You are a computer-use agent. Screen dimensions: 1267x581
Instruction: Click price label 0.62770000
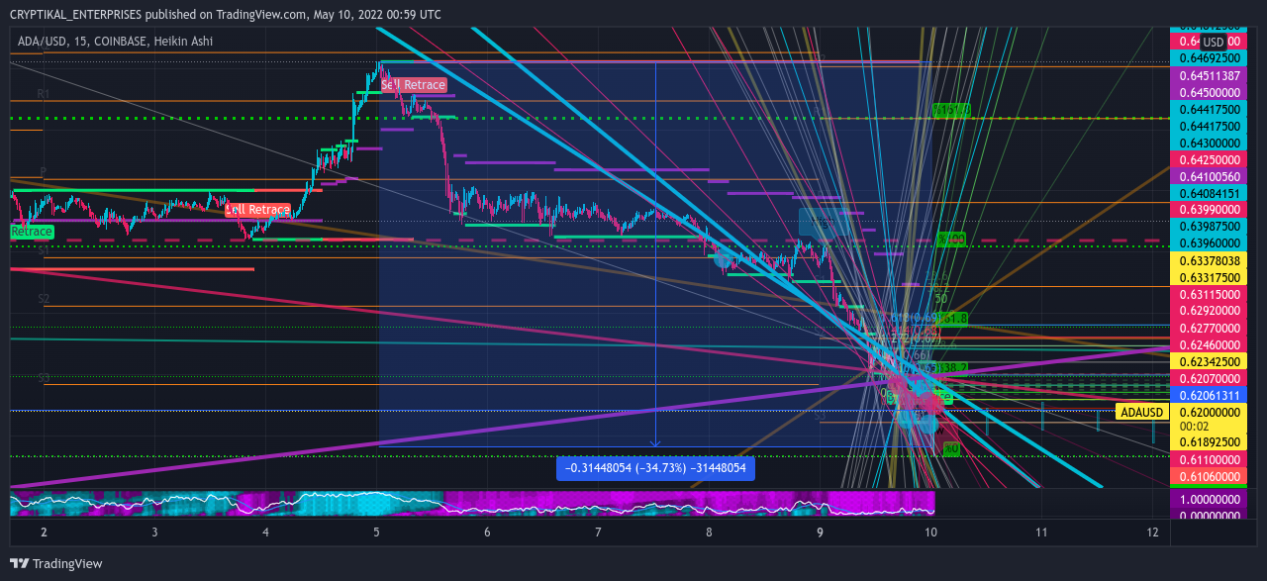click(x=1210, y=328)
